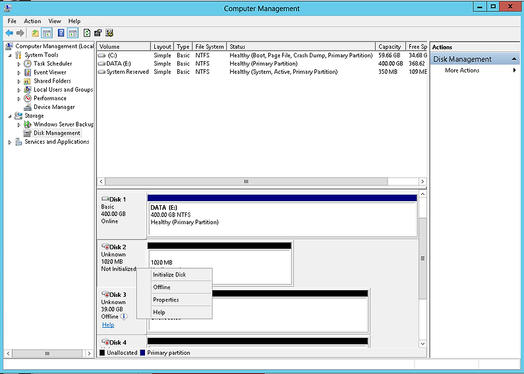The height and width of the screenshot is (374, 524).
Task: Click the C: volume drive icon
Action: coord(102,55)
